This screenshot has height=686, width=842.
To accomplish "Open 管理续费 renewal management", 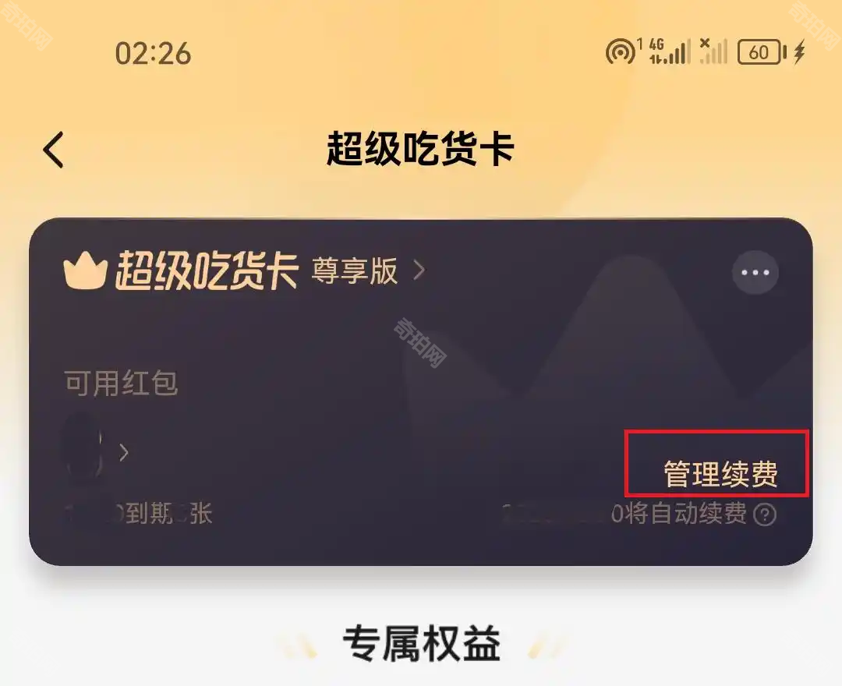I will [720, 474].
